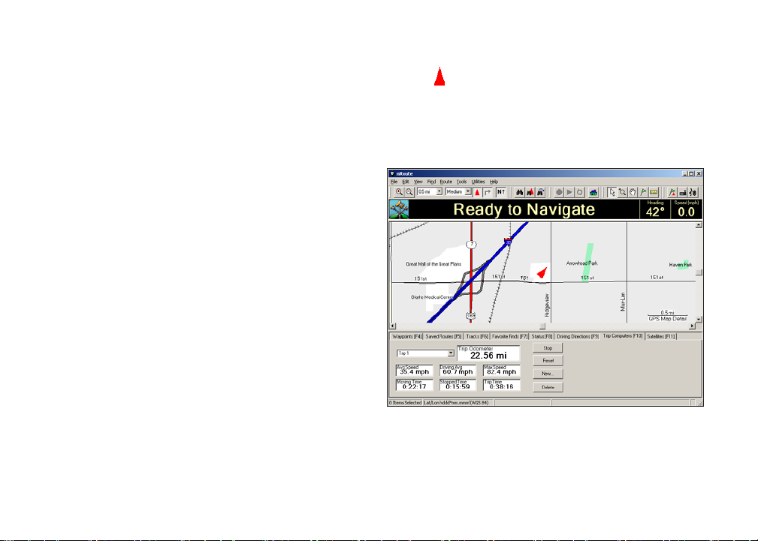Toggle the North Up (N↑) orientation button

[501, 192]
